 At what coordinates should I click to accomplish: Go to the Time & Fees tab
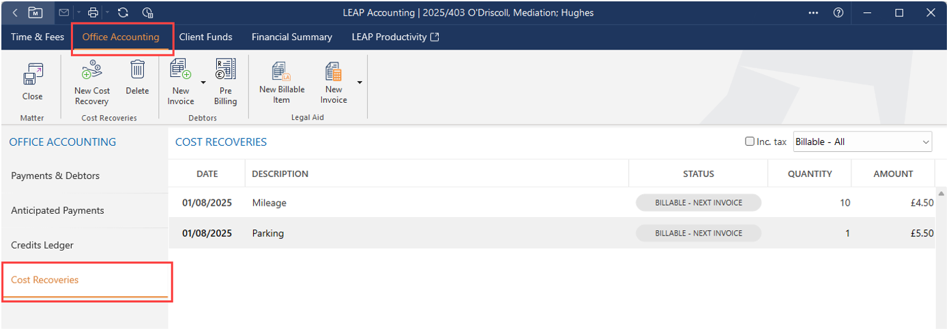coord(38,37)
